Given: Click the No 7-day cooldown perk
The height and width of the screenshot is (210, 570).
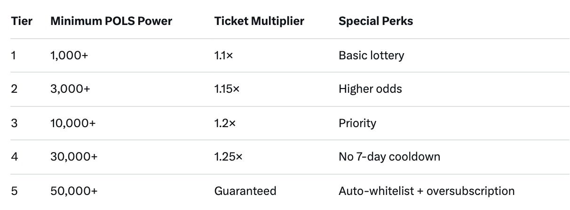Looking at the screenshot, I should tap(389, 157).
